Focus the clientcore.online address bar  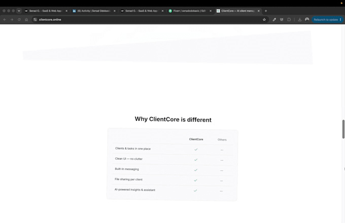[x=150, y=20]
